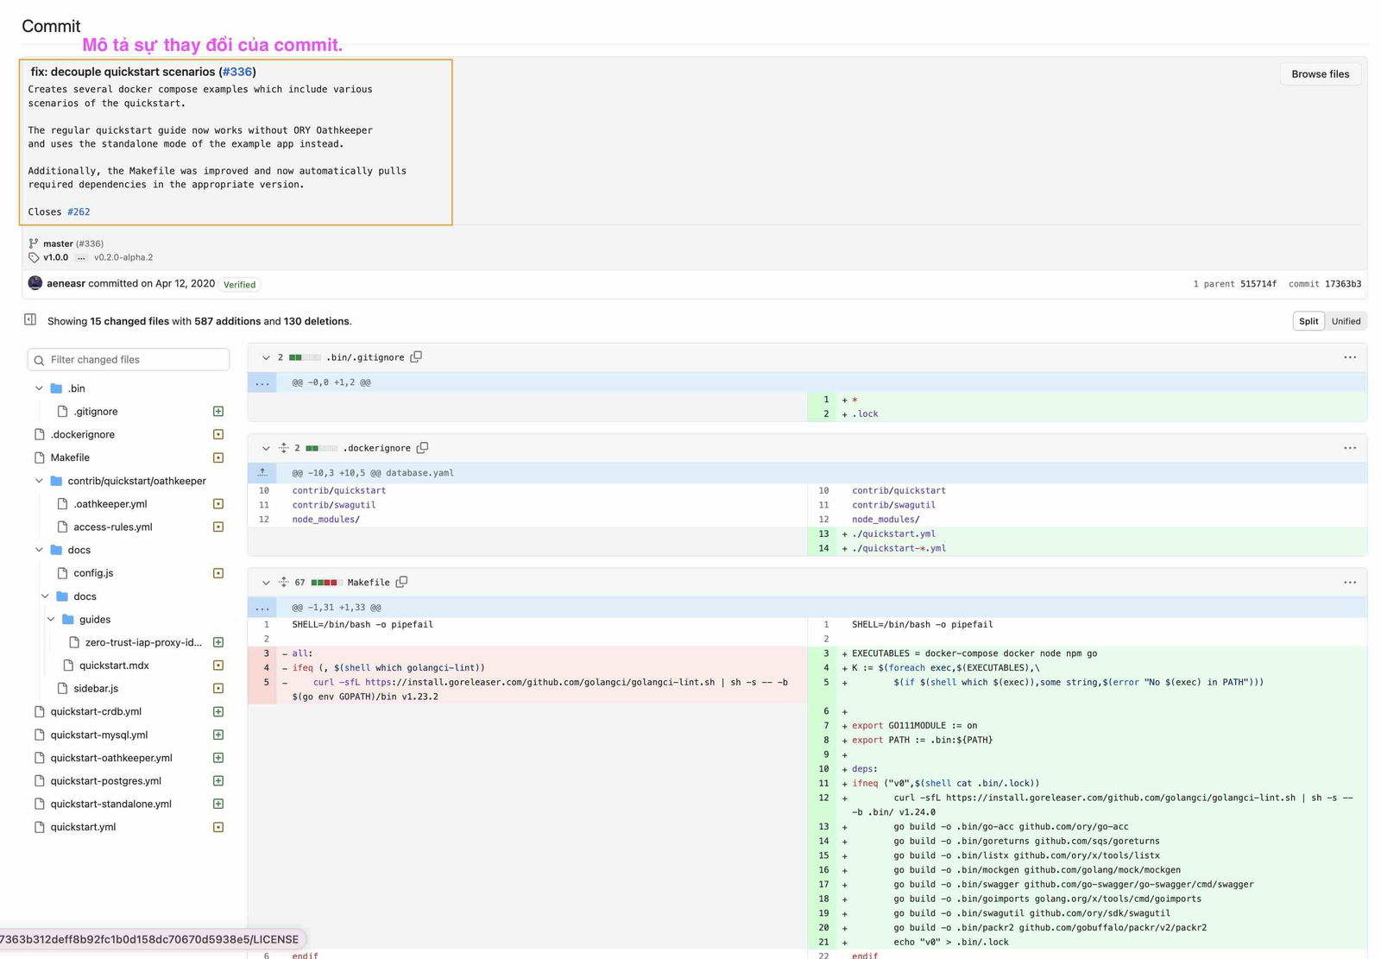Open options menu for Makefile diff
The image size is (1381, 959).
[1350, 583]
